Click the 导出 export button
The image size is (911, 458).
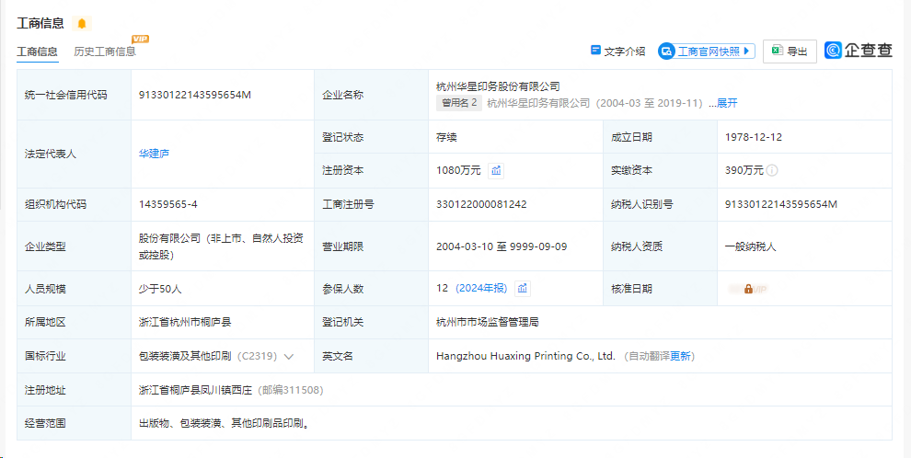point(790,52)
